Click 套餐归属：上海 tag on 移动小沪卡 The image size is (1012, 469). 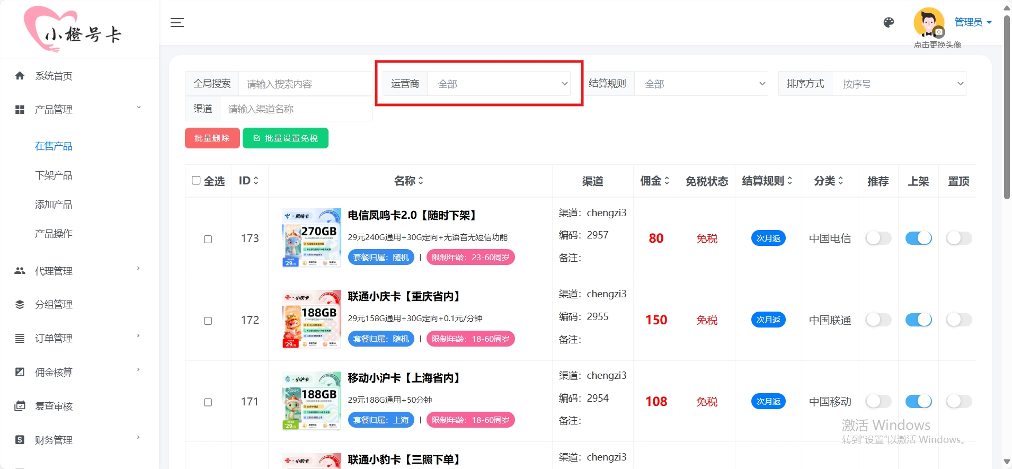tap(381, 420)
